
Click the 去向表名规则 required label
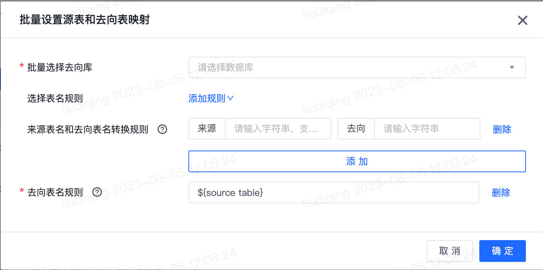tap(55, 192)
